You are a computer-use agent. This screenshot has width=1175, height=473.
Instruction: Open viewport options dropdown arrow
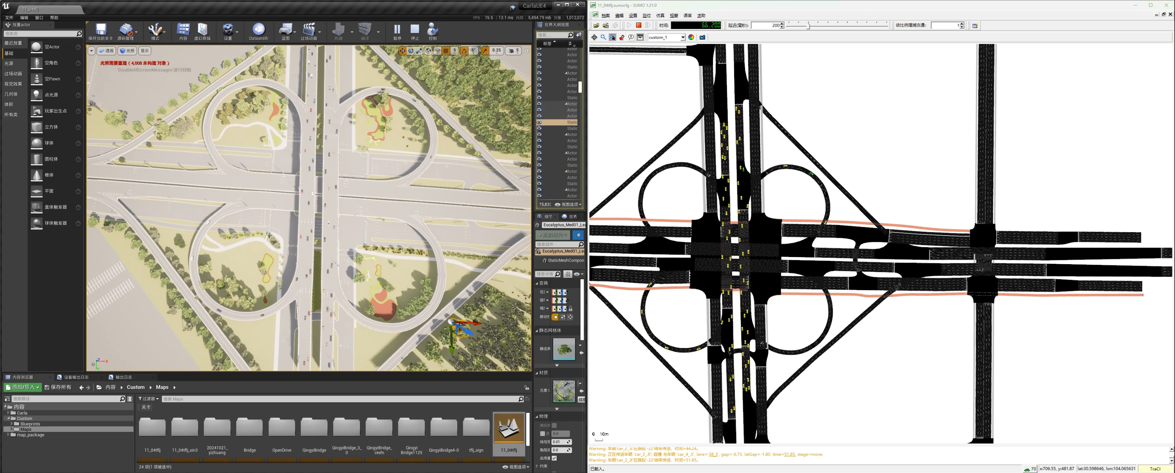click(x=92, y=51)
